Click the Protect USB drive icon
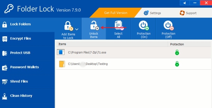Image resolution: width=212 pixels, height=108 pixels. click(x=5, y=53)
